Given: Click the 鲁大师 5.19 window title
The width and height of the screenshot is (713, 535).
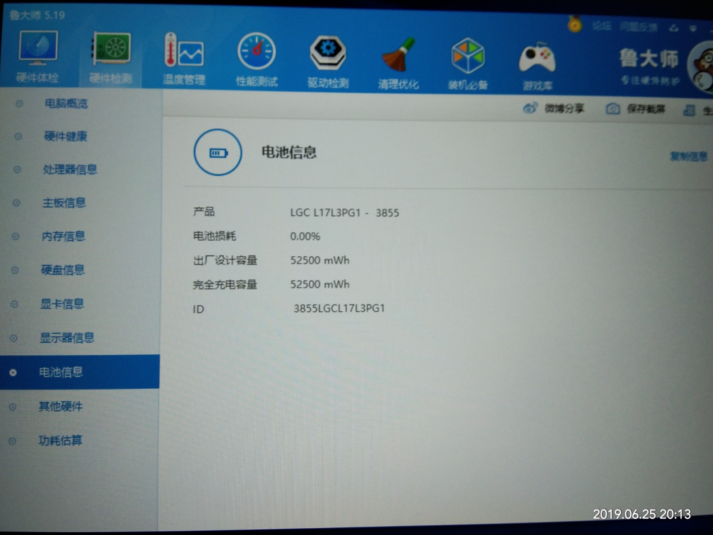Looking at the screenshot, I should (37, 15).
